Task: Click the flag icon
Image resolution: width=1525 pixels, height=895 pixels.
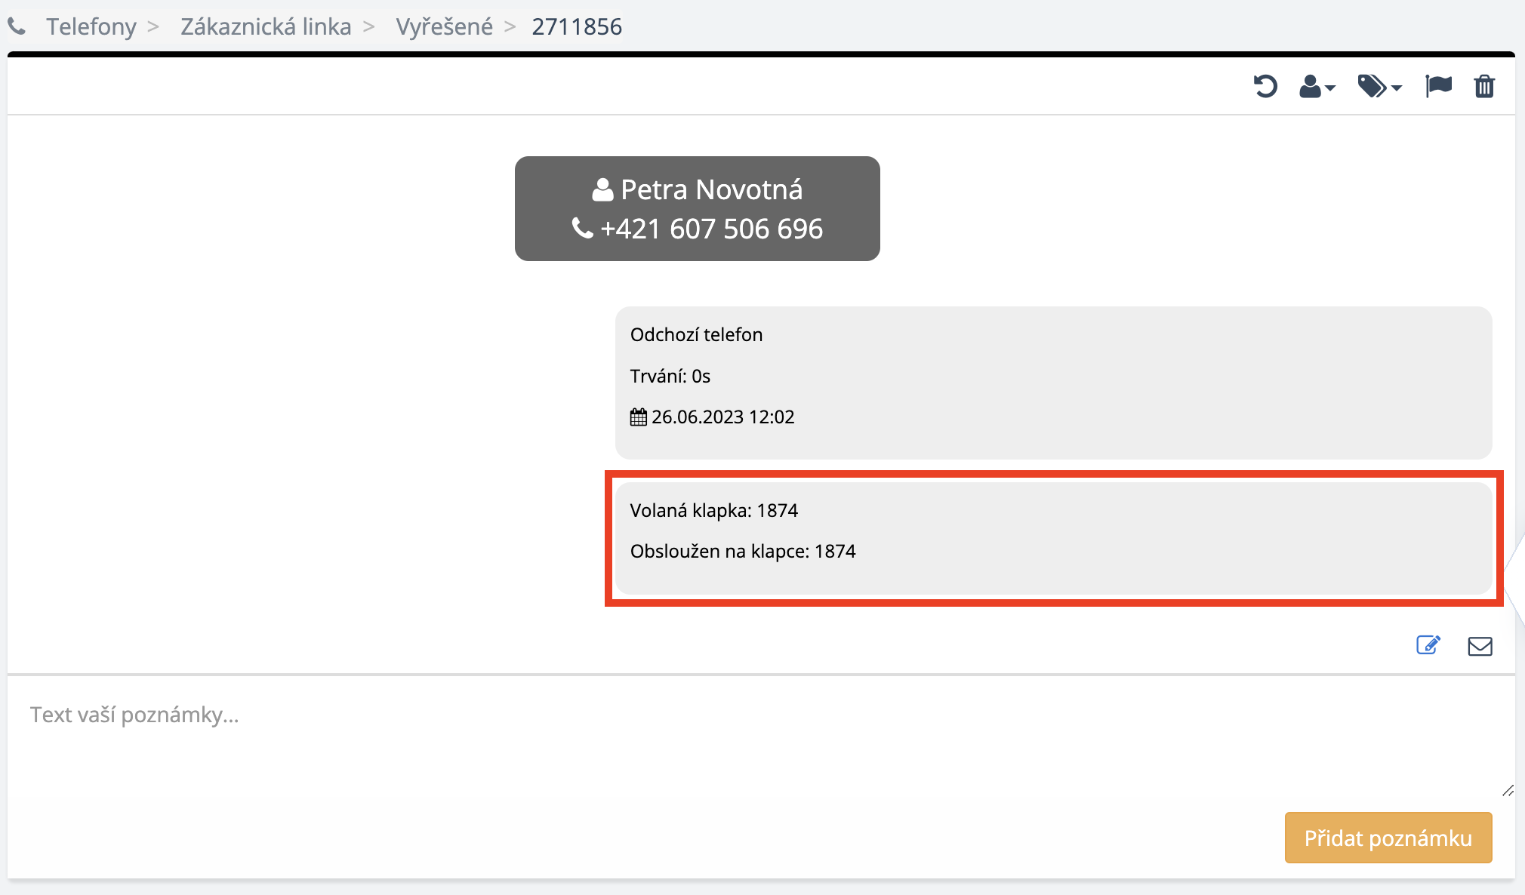Action: coord(1438,86)
